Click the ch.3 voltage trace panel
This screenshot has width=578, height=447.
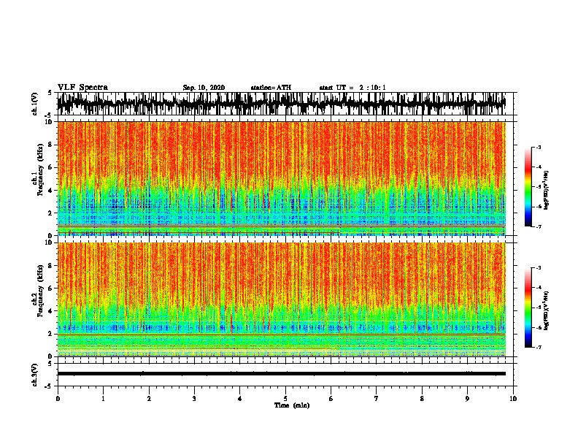tap(285, 375)
